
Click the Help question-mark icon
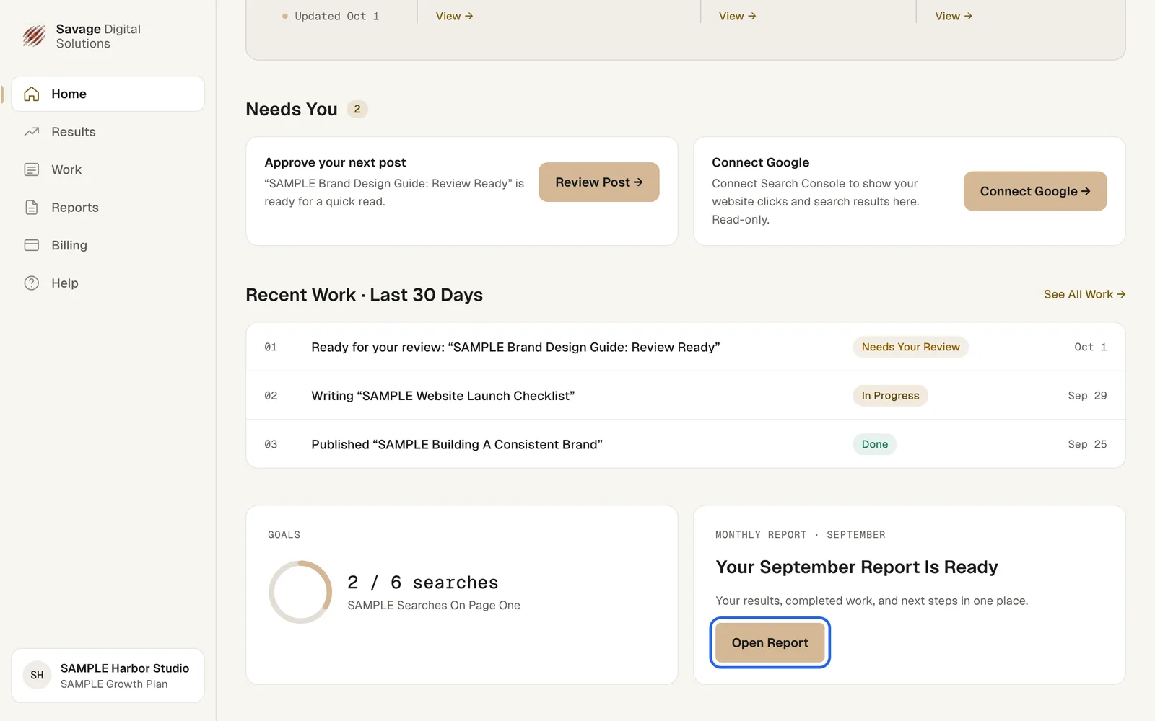32,283
